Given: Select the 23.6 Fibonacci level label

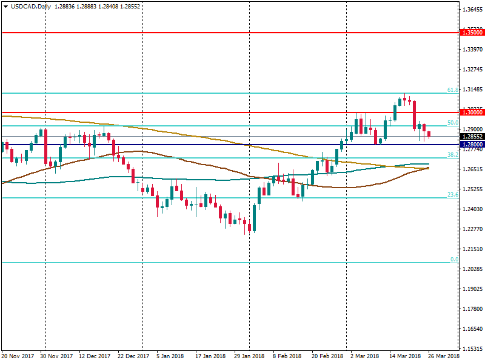Looking at the screenshot, I should tap(452, 195).
